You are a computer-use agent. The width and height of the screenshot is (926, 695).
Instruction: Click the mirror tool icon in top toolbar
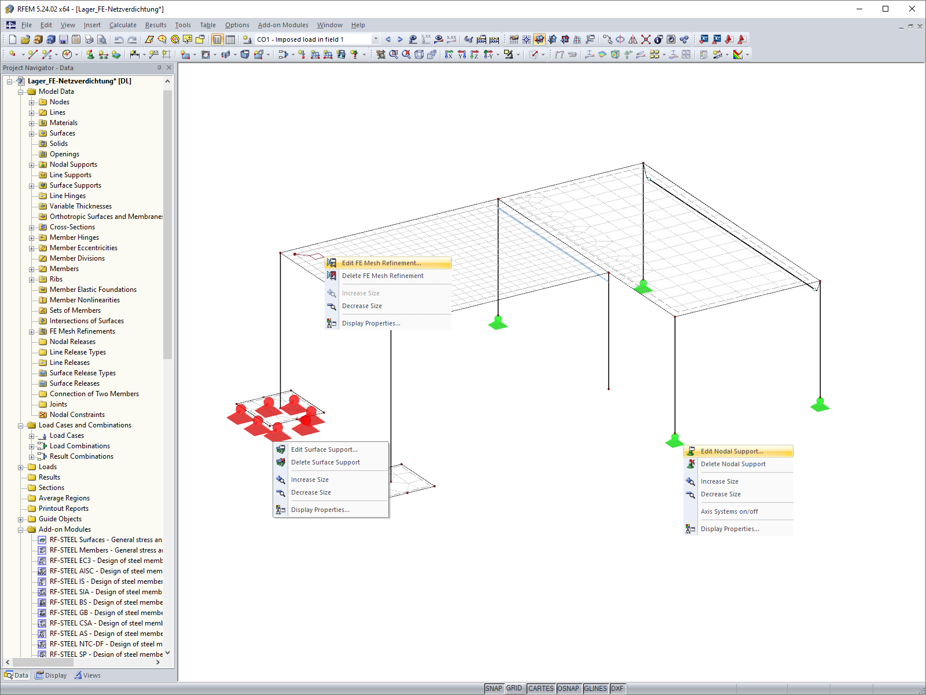633,39
